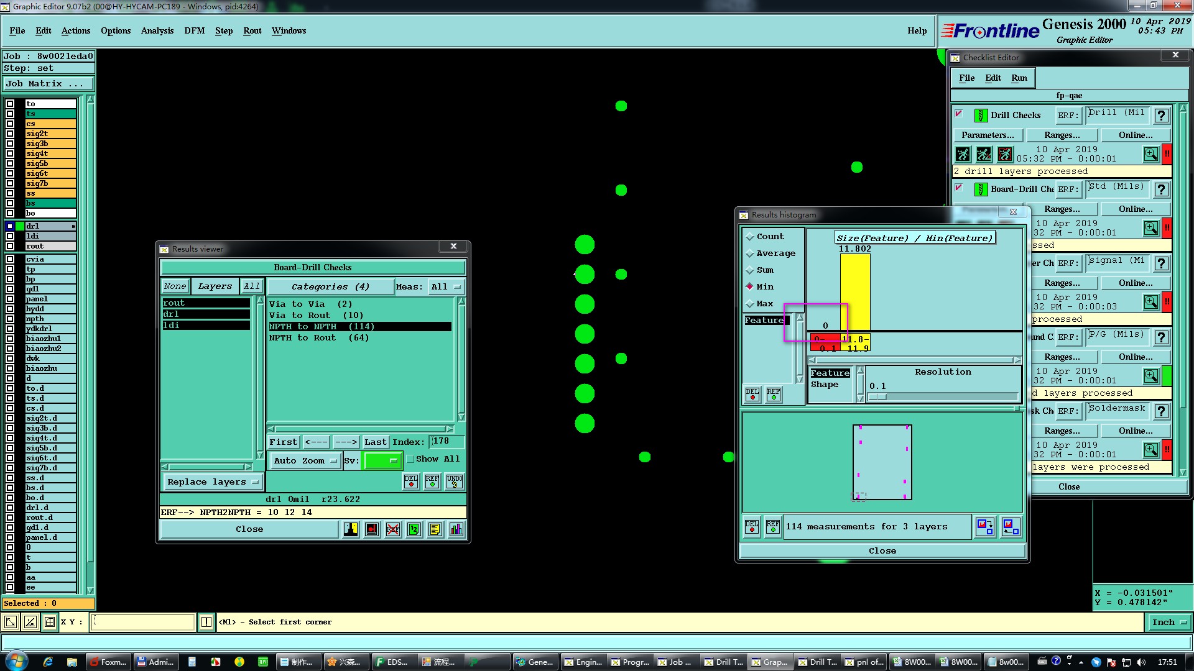Click first run-action icon under Drill Checks
The image size is (1194, 671).
(x=963, y=154)
